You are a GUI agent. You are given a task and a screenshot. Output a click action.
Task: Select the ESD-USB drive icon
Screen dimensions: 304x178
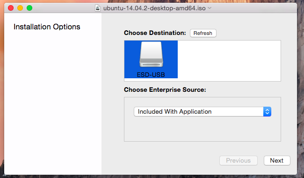[151, 55]
